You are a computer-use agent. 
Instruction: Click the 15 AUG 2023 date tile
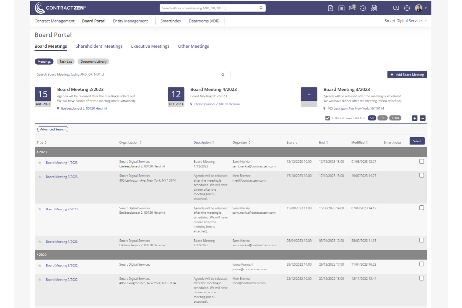[43, 97]
